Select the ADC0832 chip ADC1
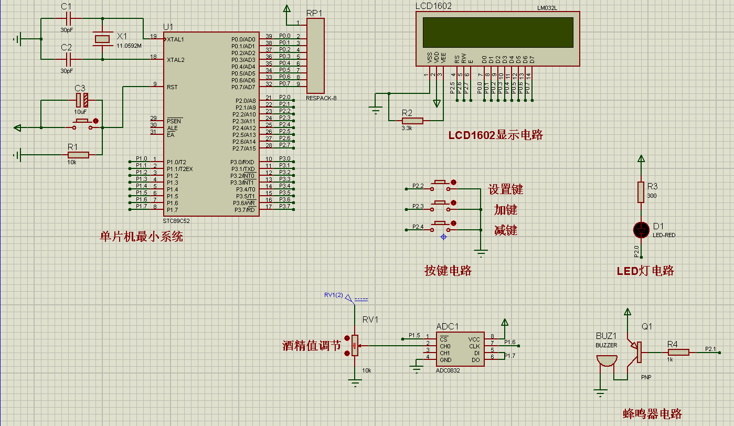 [460, 349]
